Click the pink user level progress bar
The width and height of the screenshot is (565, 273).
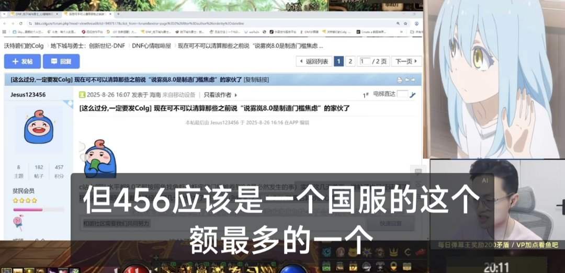(x=39, y=209)
